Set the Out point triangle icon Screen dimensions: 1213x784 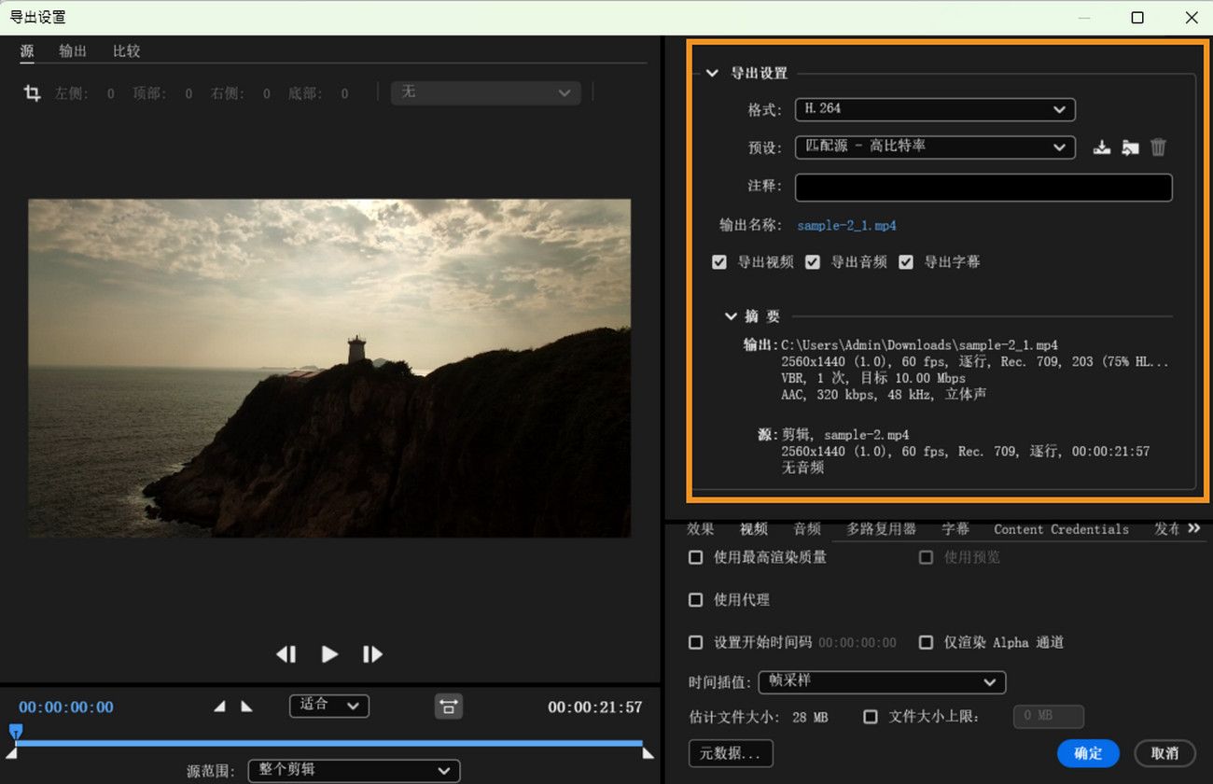coord(246,707)
